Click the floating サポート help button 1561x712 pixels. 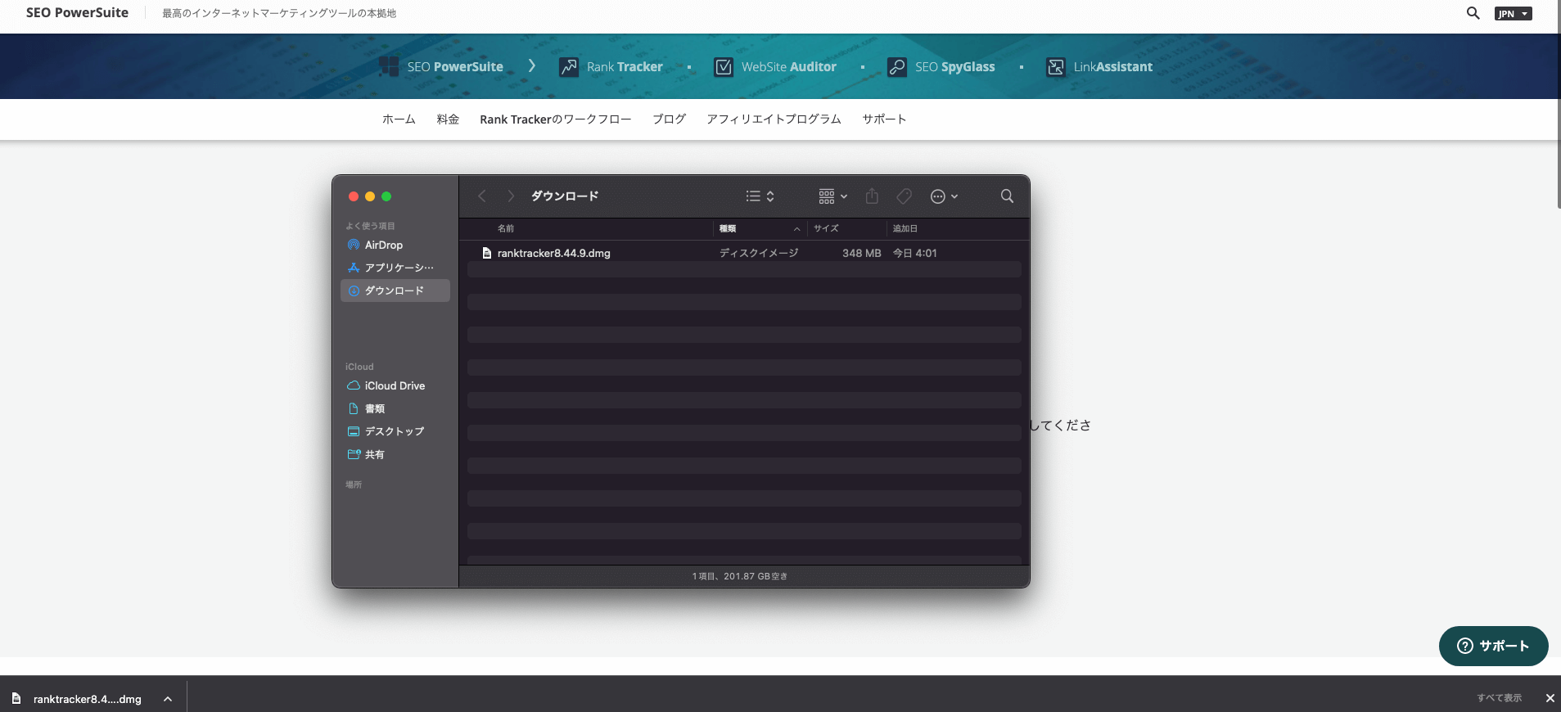1493,646
